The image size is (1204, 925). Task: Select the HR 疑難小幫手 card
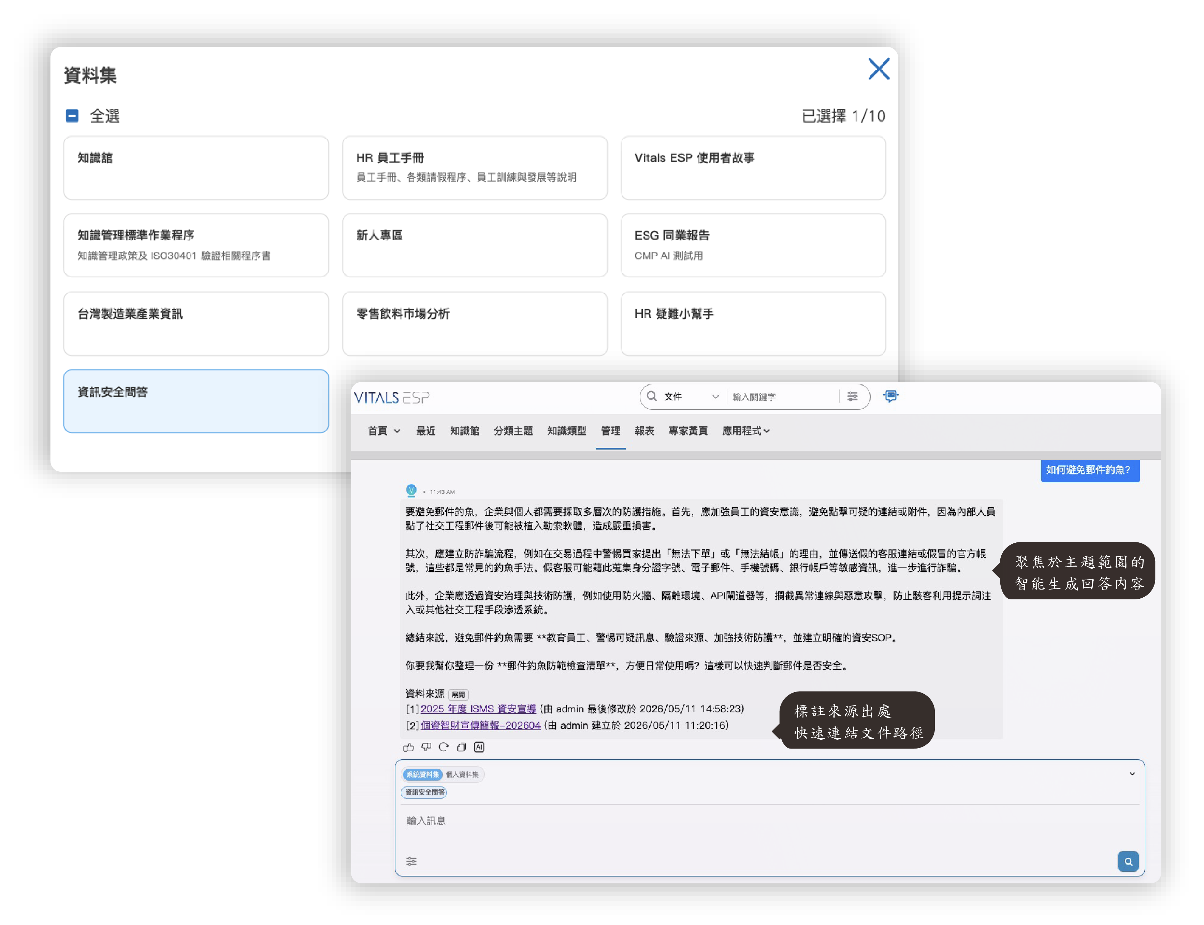(753, 323)
